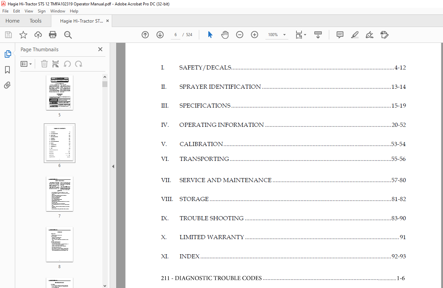443x288 pixels.
Task: Open the Page Thumbnails panel icon in the sidebar
Action: 7,54
